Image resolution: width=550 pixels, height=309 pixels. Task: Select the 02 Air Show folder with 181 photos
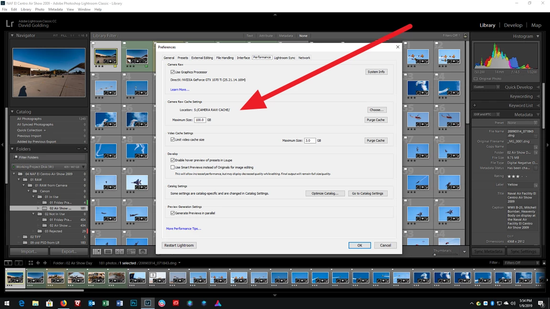coord(48,208)
